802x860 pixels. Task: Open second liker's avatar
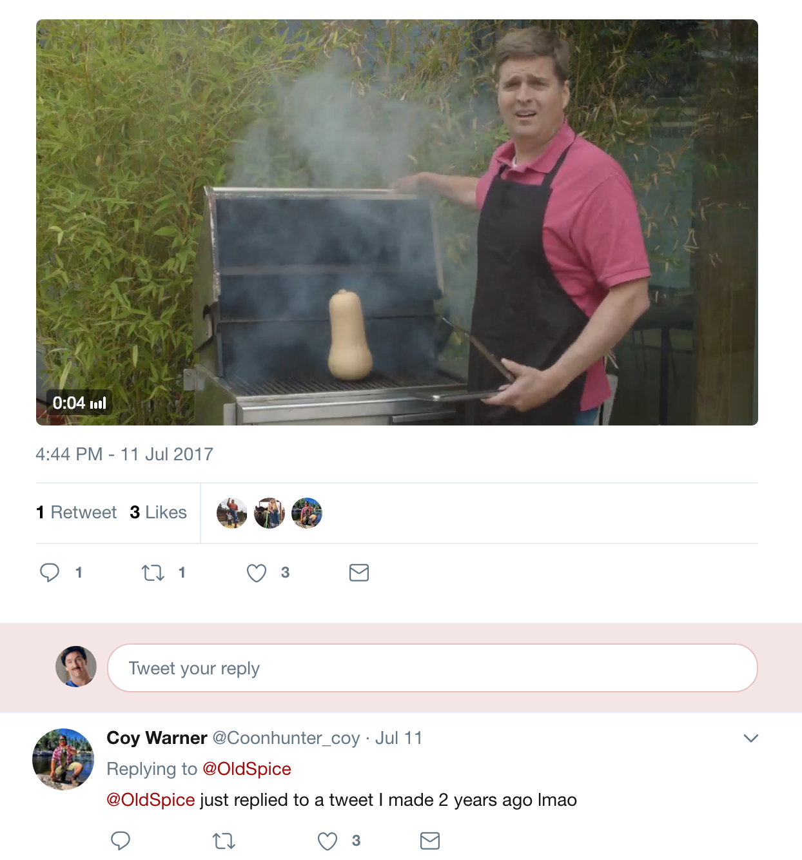[x=269, y=513]
